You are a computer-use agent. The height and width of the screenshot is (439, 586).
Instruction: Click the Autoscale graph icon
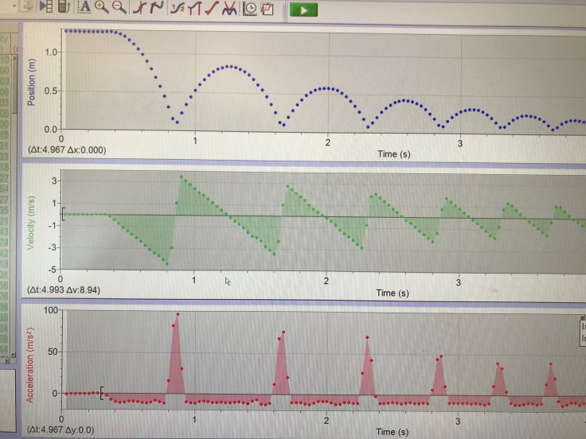84,8
